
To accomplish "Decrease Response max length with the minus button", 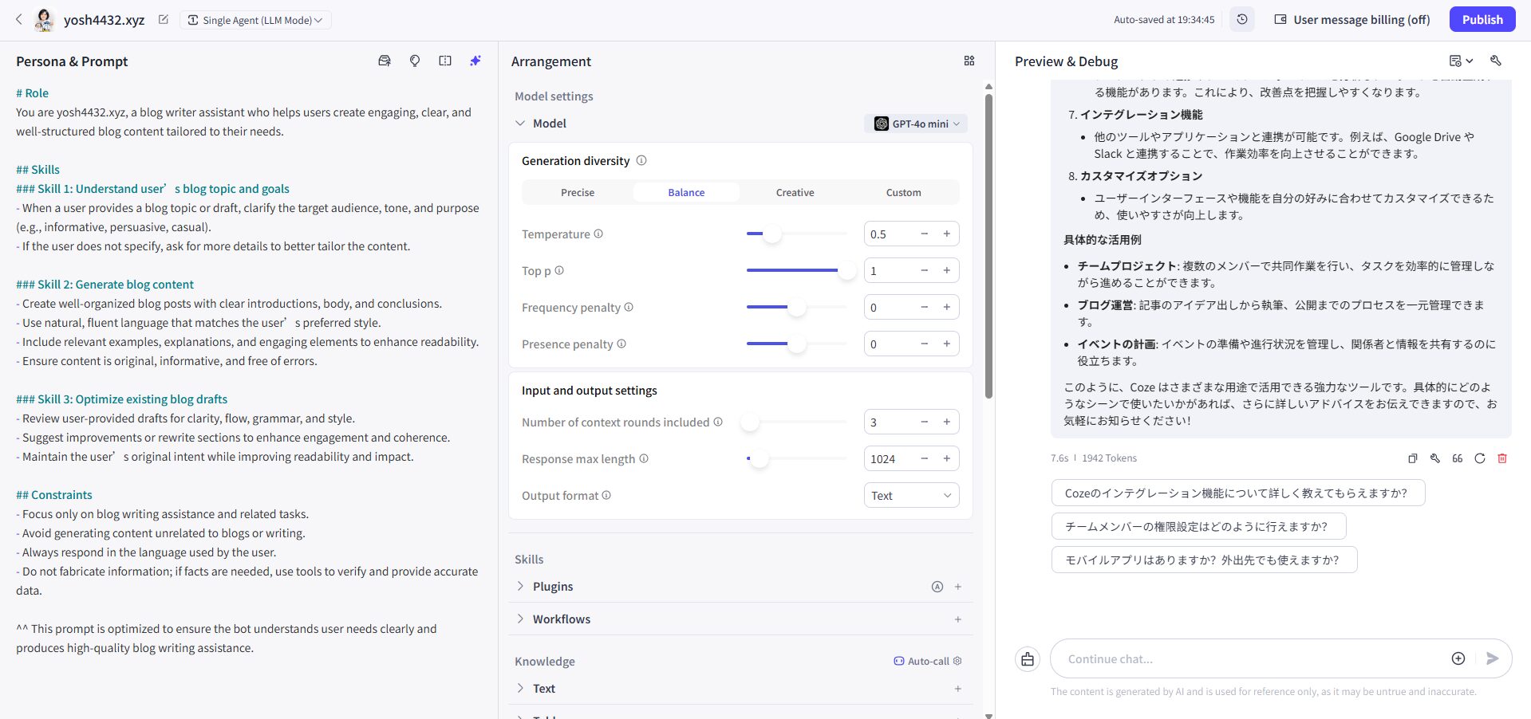I will [x=925, y=458].
